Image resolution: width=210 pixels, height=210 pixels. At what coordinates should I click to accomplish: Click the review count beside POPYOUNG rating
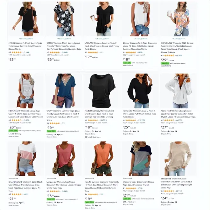click(179, 55)
